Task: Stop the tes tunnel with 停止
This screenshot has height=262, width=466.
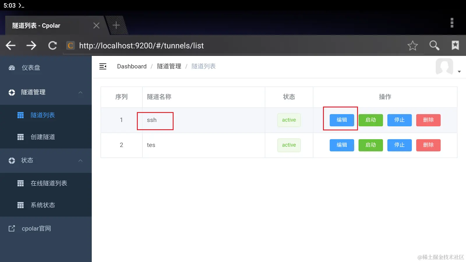Action: coord(399,145)
